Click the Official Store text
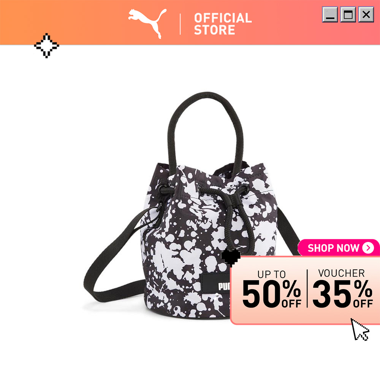The width and height of the screenshot is (380, 380). (x=223, y=24)
